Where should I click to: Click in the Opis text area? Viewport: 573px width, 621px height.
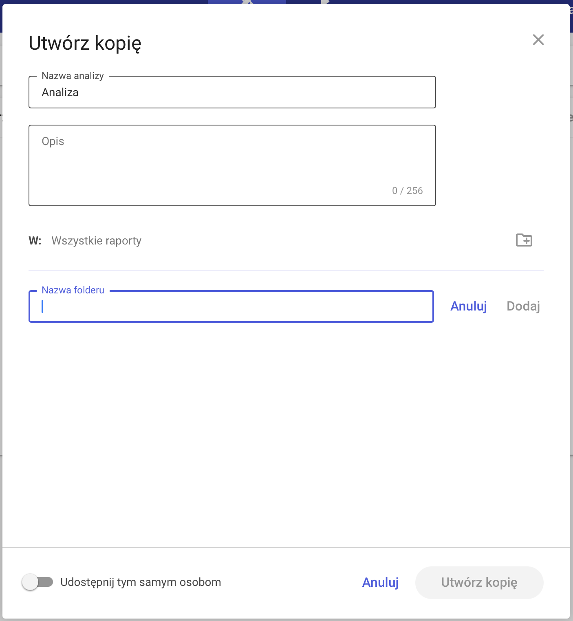[x=232, y=165]
